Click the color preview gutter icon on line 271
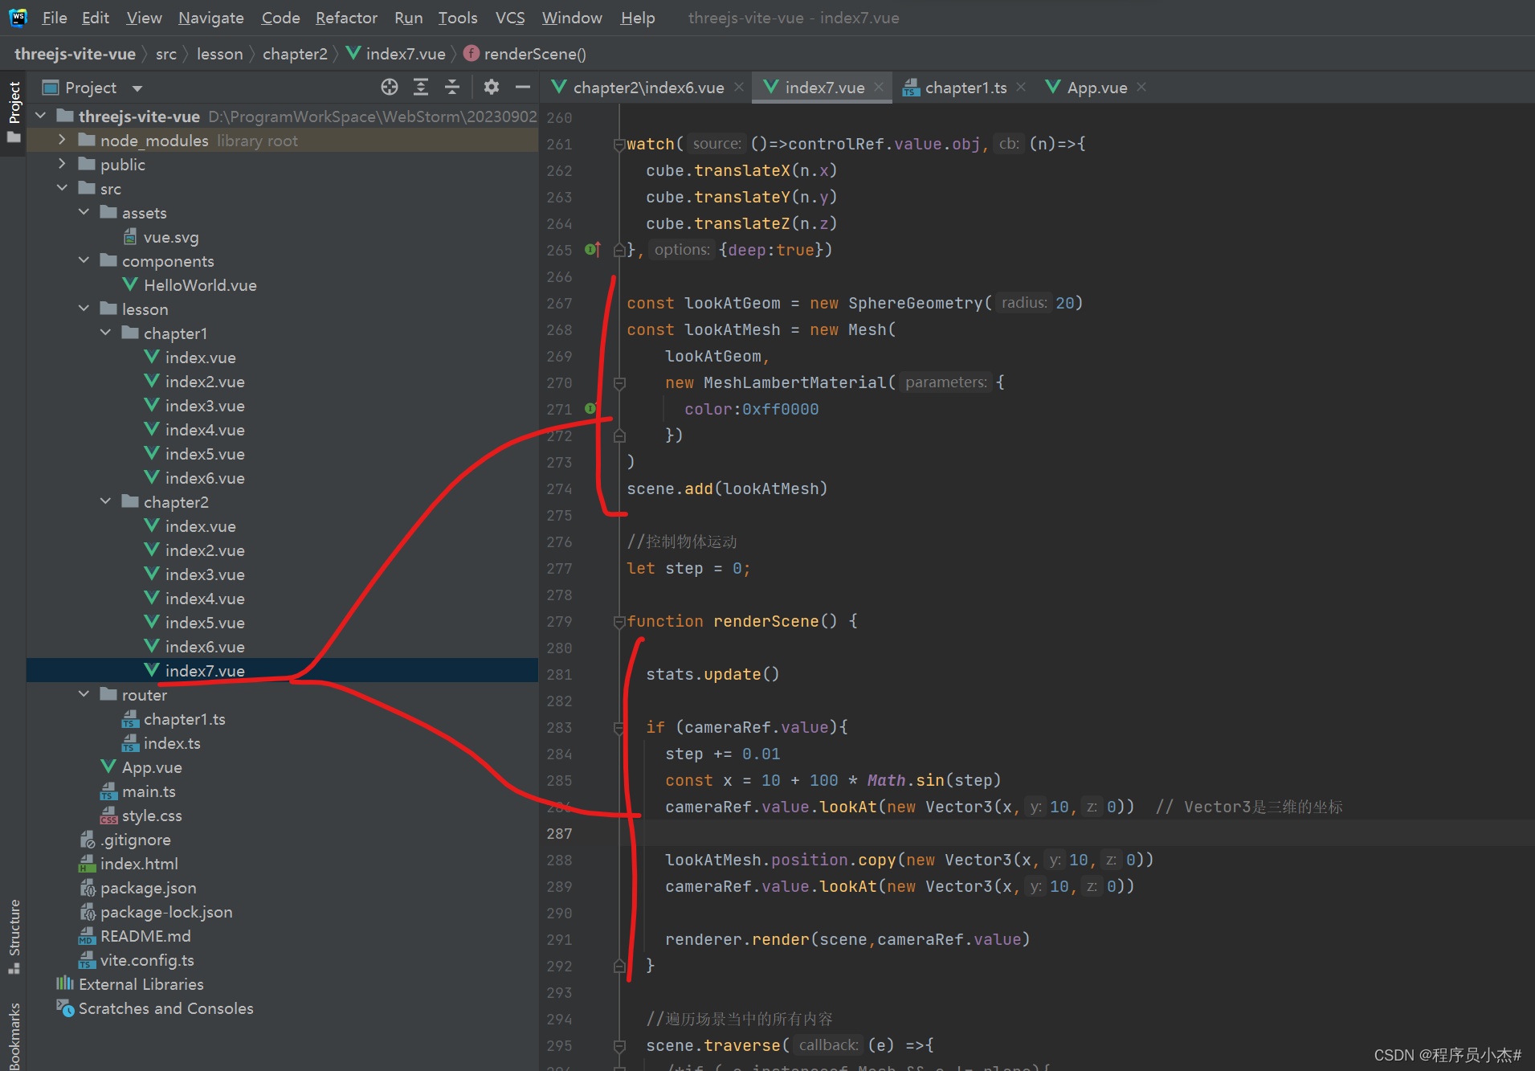 [x=590, y=409]
